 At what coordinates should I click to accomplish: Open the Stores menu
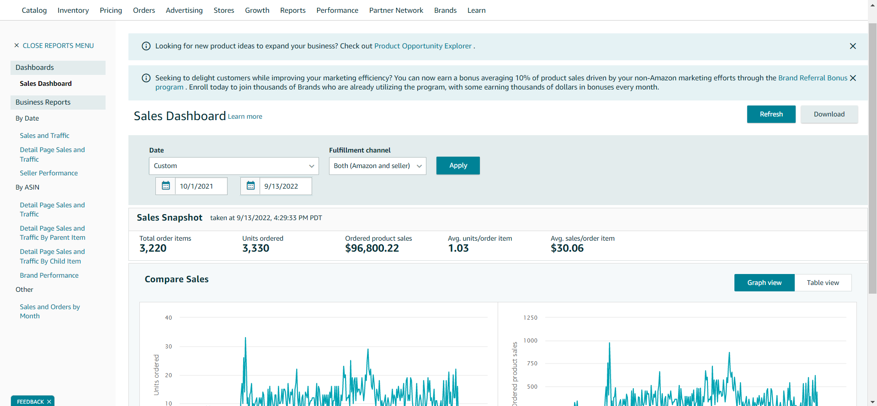[x=224, y=10]
